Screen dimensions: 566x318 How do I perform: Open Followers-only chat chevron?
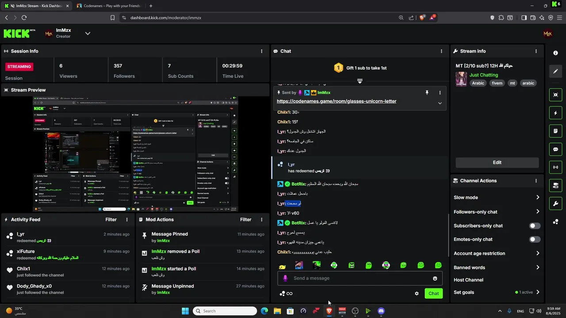(x=538, y=212)
